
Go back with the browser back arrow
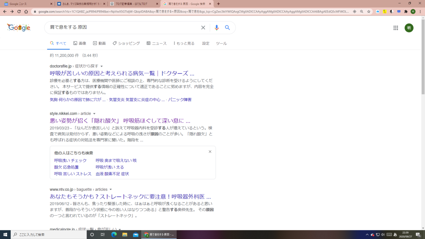click(5, 11)
